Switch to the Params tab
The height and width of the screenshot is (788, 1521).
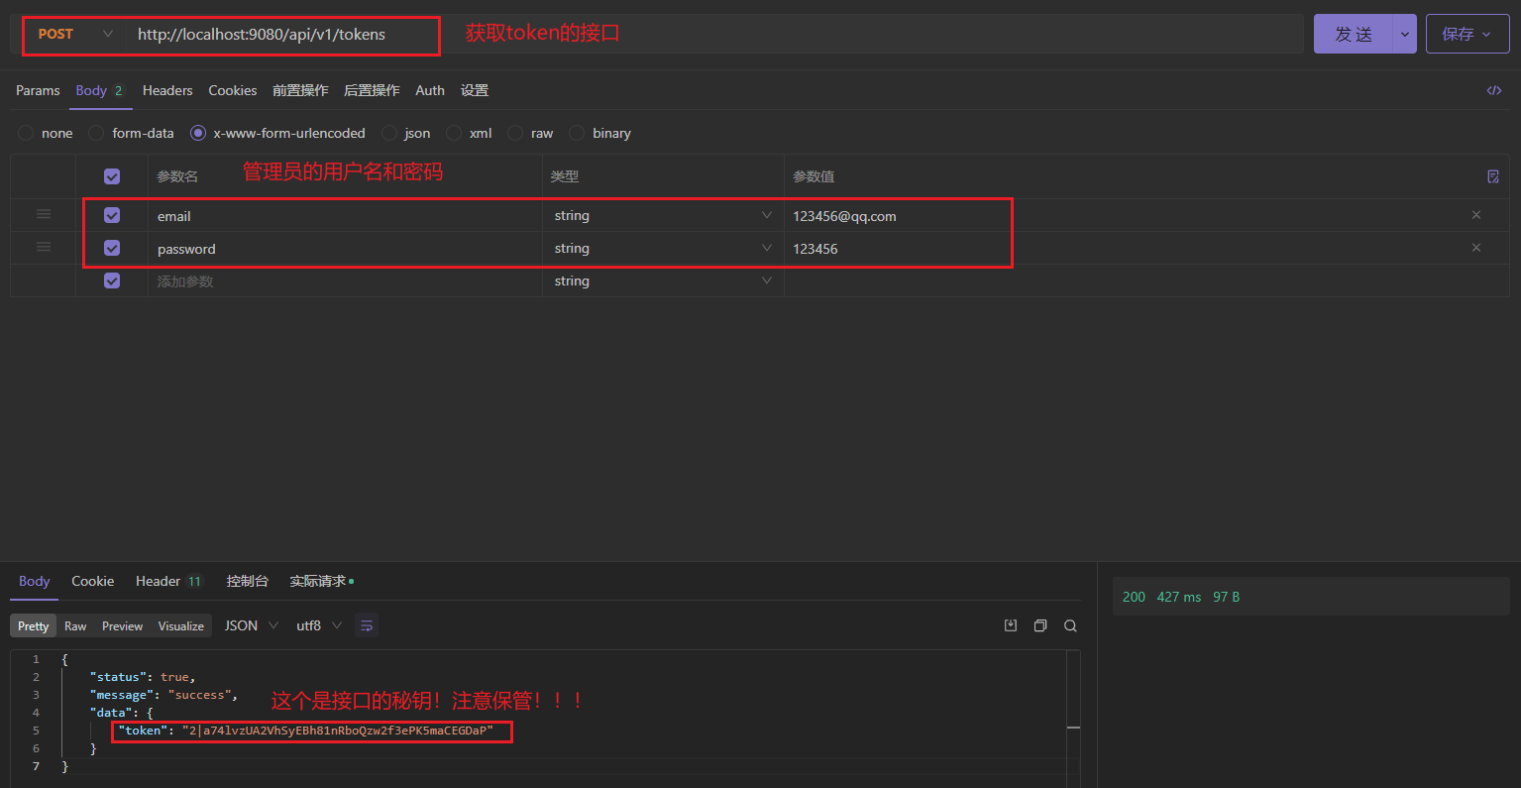tap(38, 90)
